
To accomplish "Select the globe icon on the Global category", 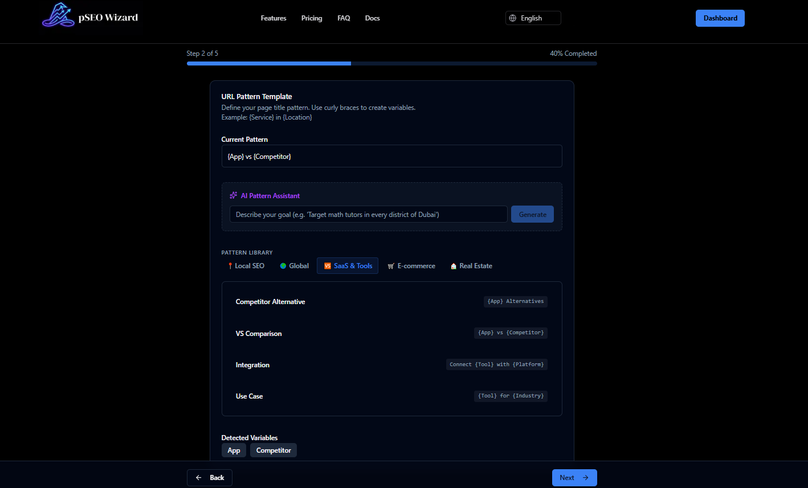I will (283, 265).
